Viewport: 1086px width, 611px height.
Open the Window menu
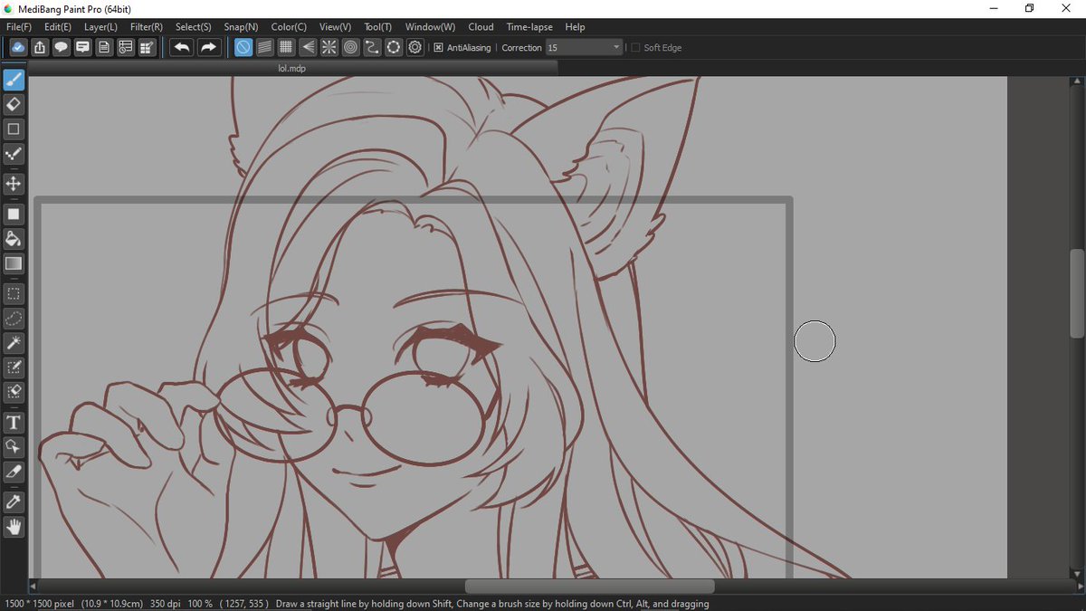tap(430, 27)
